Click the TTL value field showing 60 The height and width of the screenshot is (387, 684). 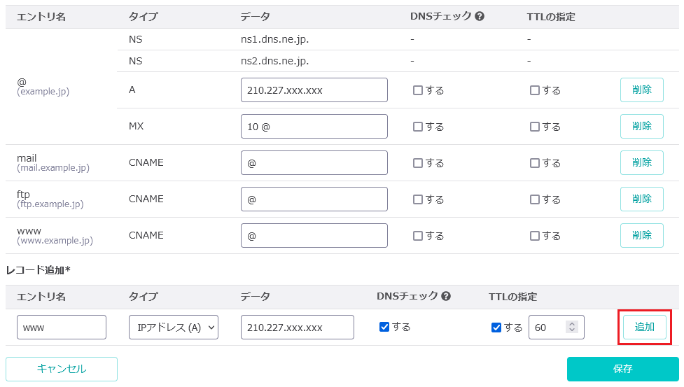[x=556, y=328]
